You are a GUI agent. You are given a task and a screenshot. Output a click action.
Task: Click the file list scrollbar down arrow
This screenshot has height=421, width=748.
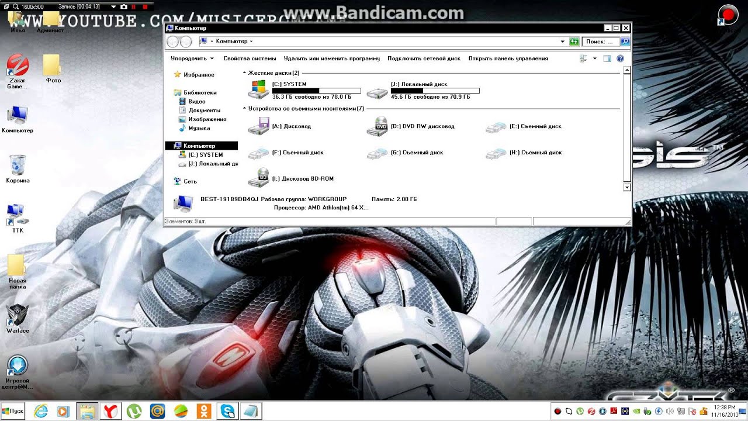tap(627, 187)
